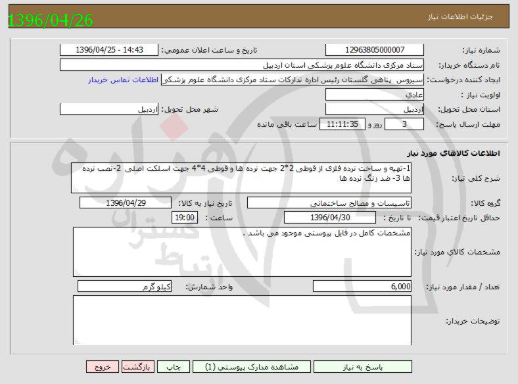Viewport: 518px width, 384px height.
Task: Click the price validity date field 1396/04/30
Action: [x=330, y=218]
